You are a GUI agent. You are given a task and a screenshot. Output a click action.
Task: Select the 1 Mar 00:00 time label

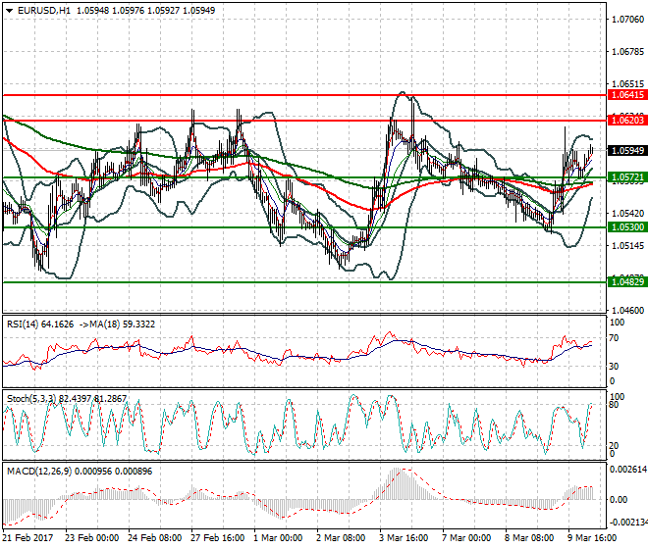tap(278, 538)
